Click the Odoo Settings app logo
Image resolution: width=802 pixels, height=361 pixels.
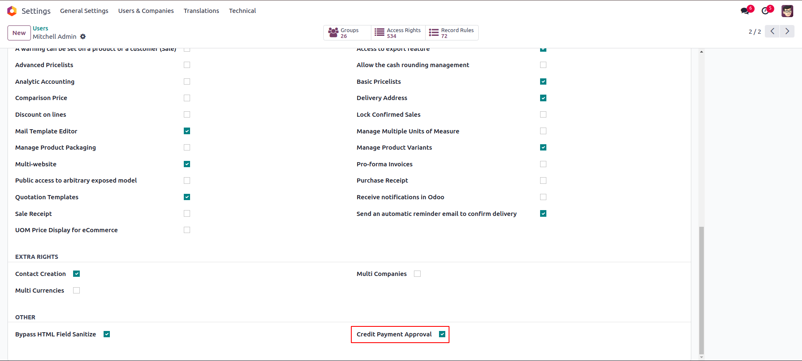pos(12,11)
